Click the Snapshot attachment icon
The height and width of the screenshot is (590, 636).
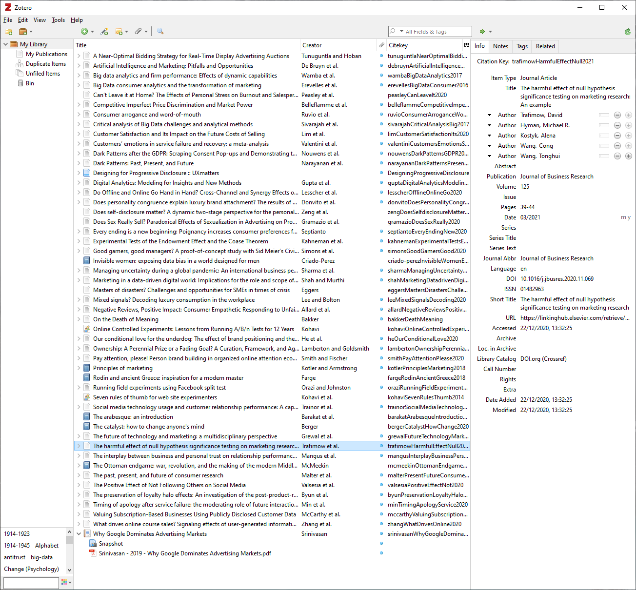pyautogui.click(x=93, y=544)
